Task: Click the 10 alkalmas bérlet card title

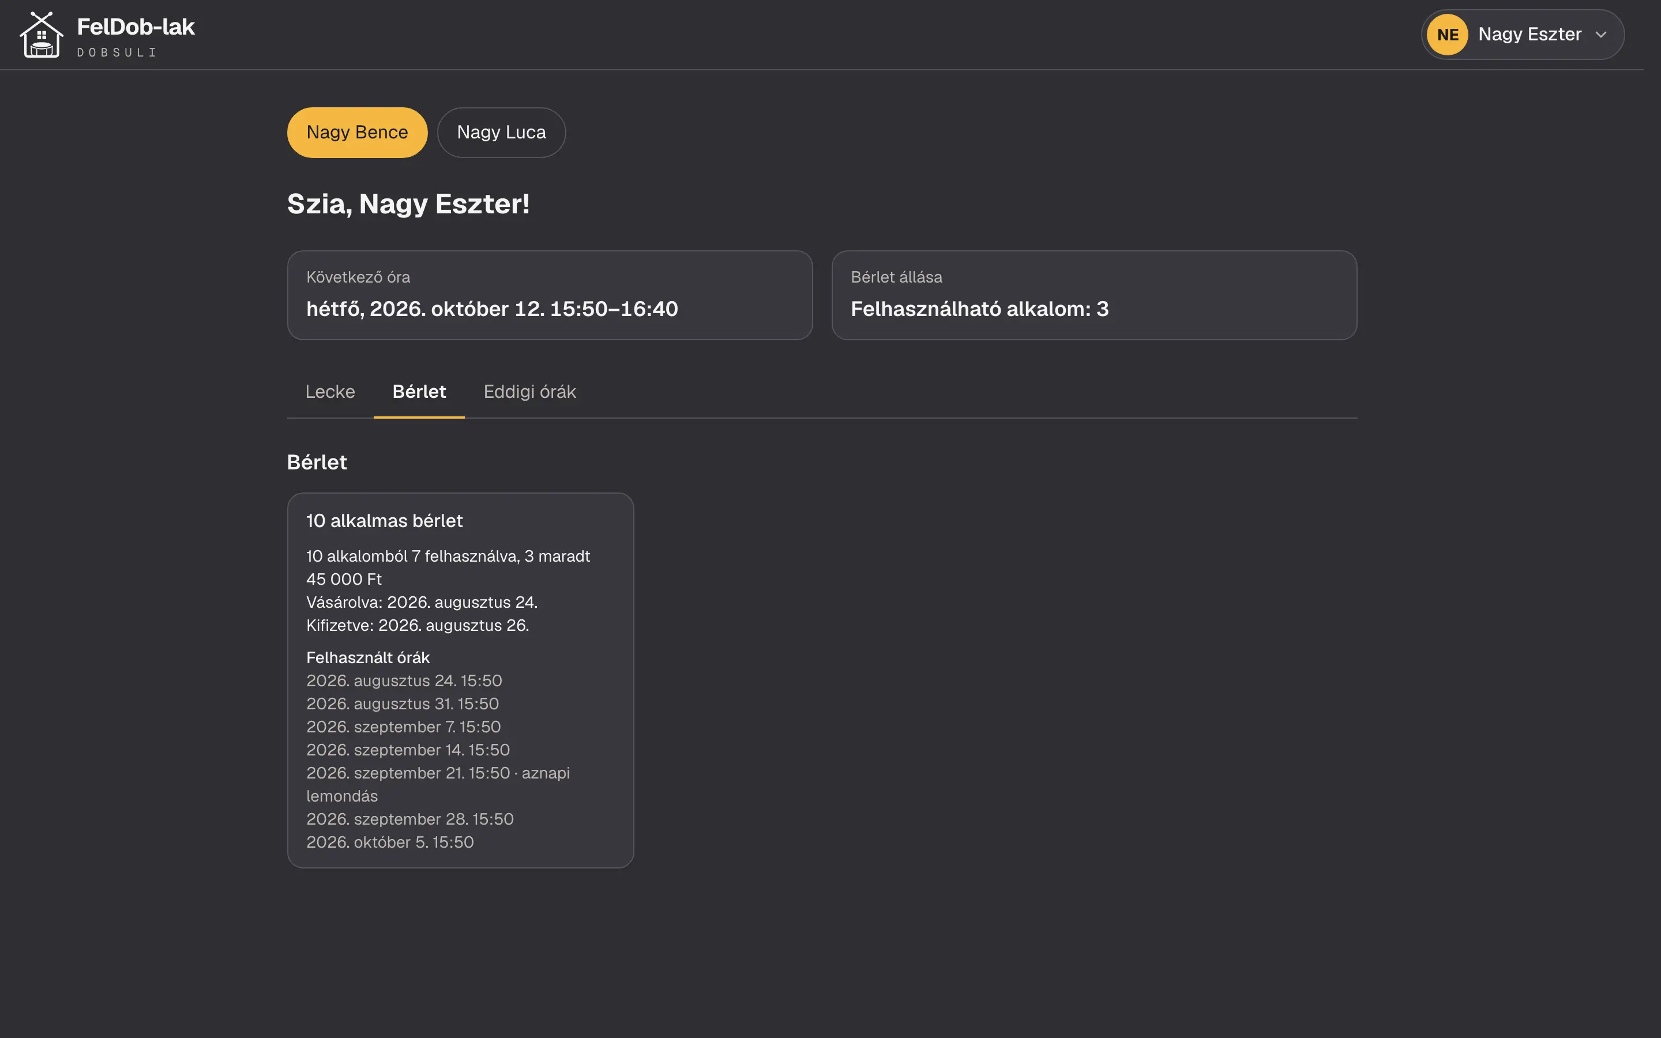Action: [x=384, y=521]
